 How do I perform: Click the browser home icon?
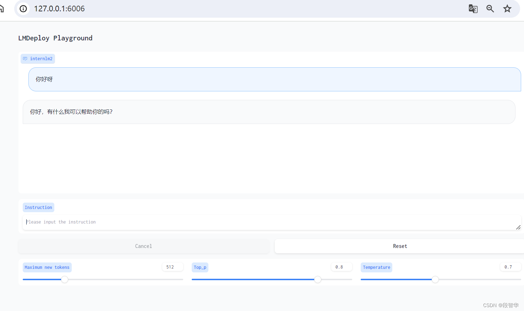point(2,9)
